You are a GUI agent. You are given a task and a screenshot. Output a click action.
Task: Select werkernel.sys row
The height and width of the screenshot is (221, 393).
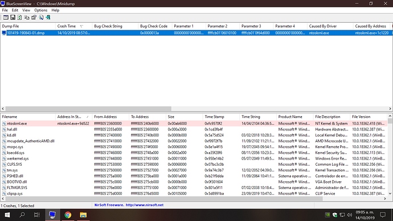pos(194,158)
